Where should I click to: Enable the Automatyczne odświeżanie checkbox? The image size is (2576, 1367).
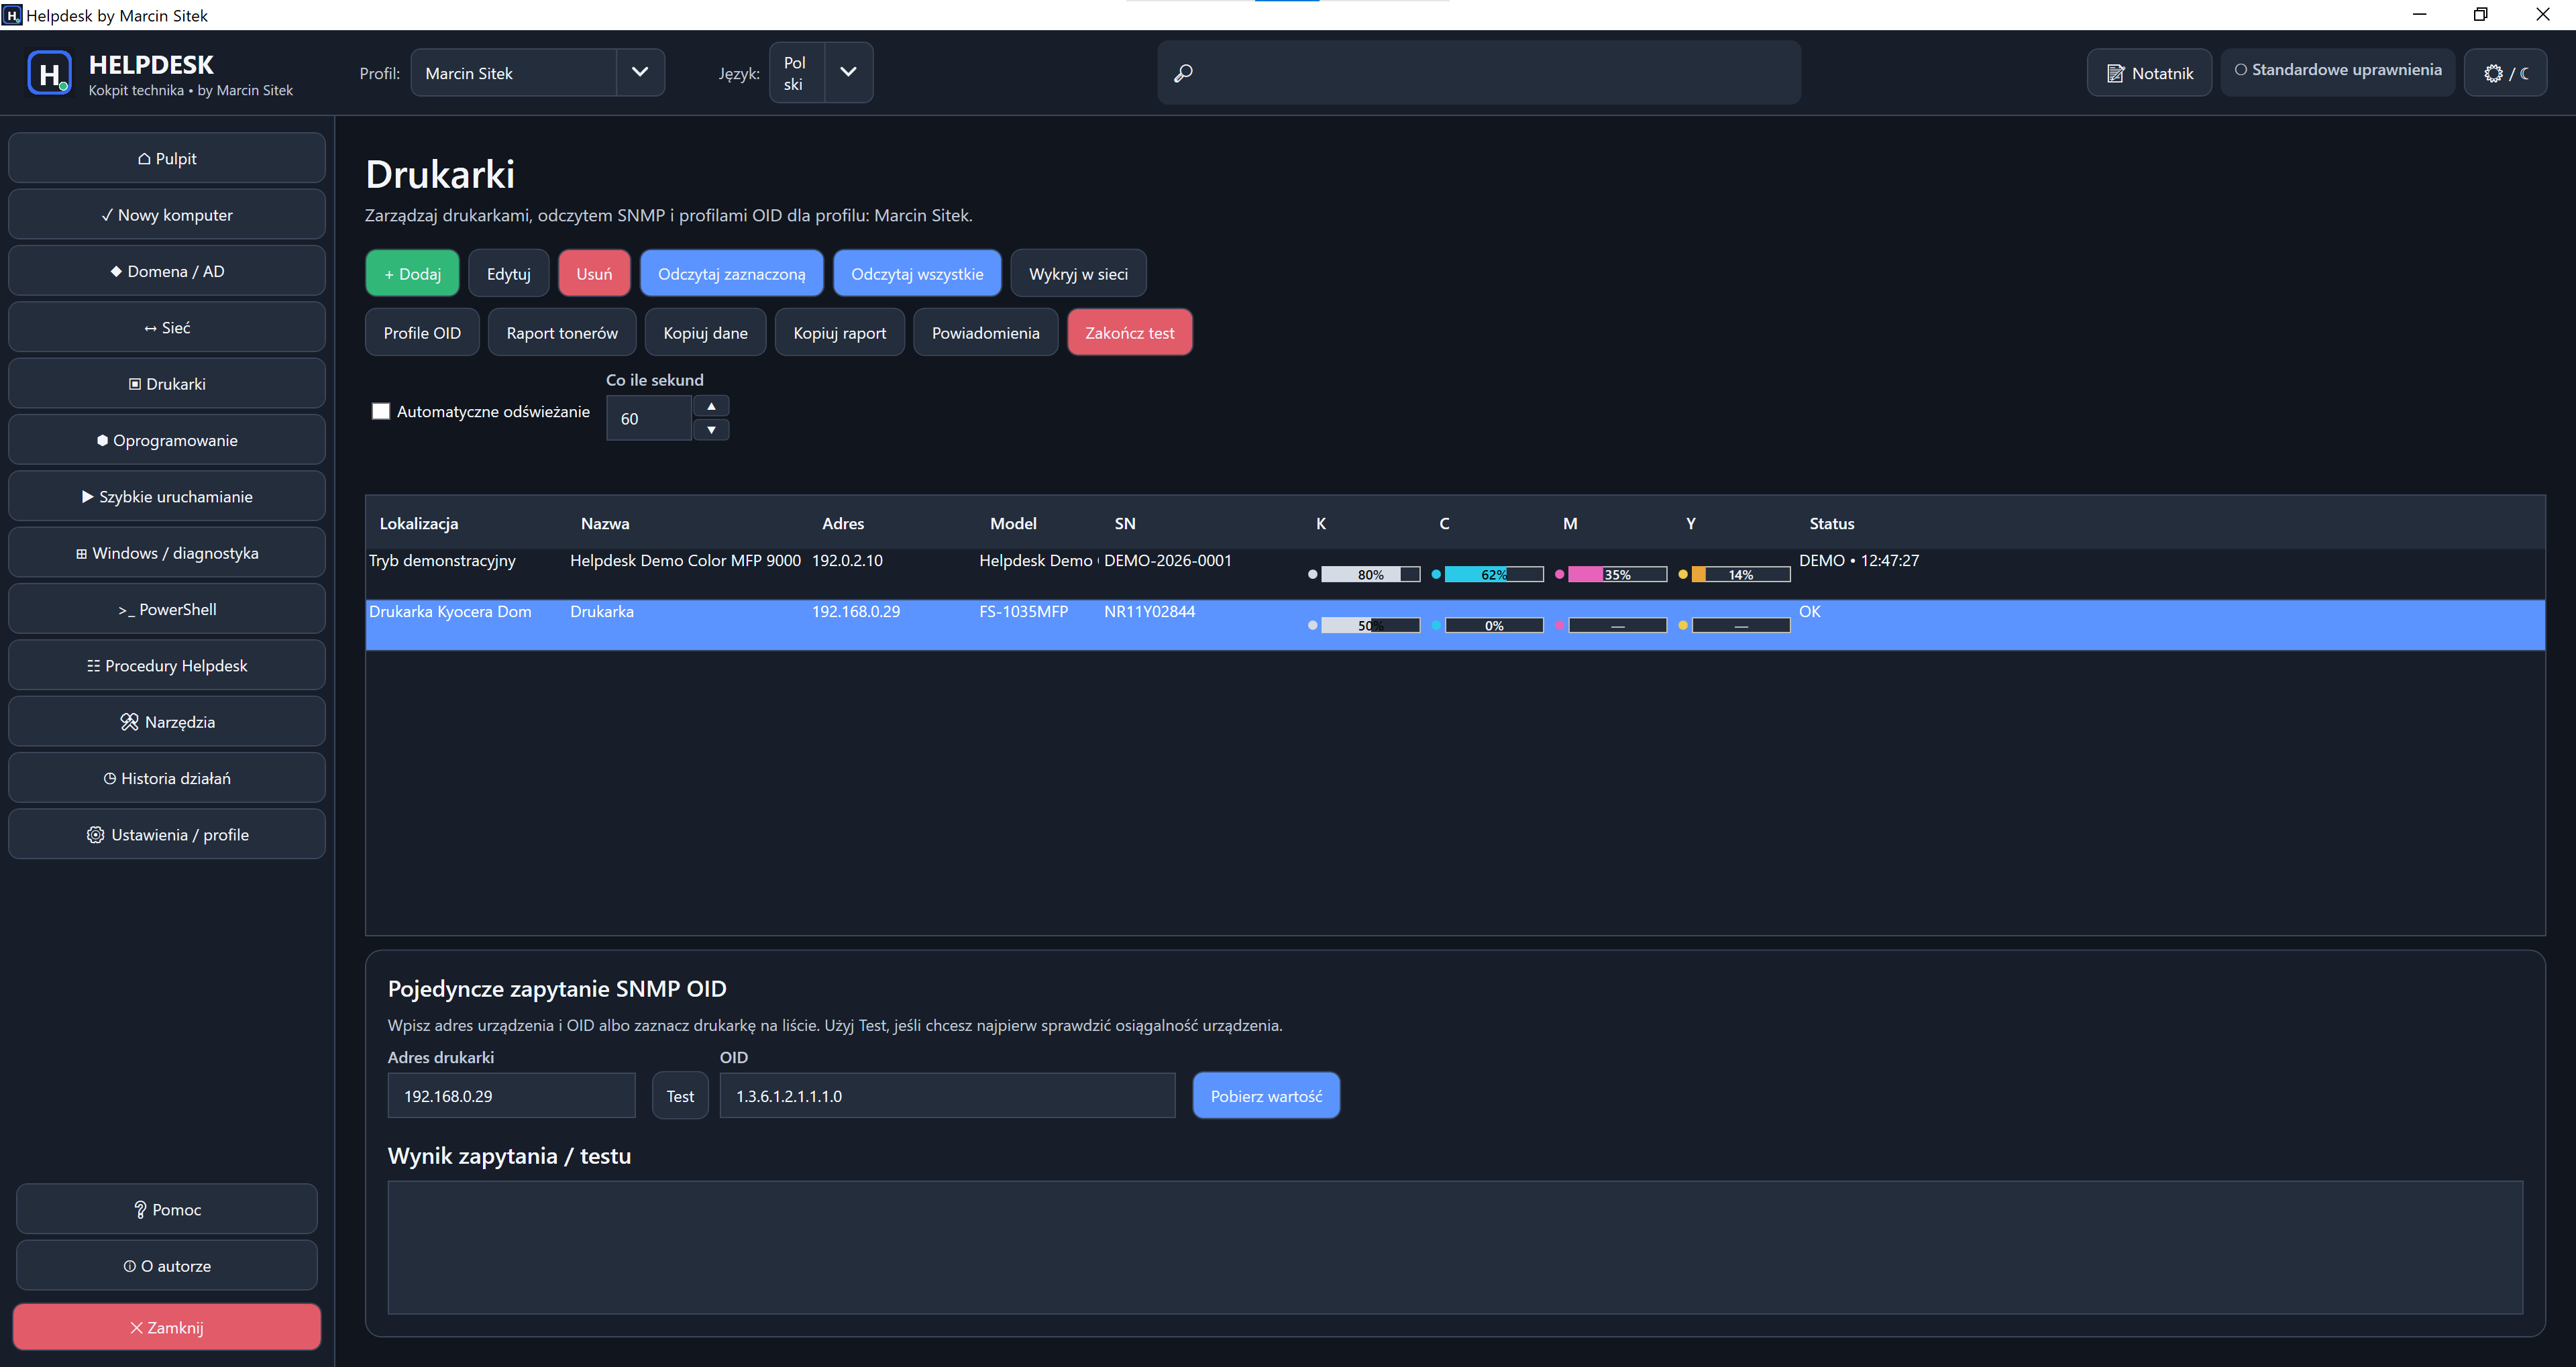coord(381,411)
